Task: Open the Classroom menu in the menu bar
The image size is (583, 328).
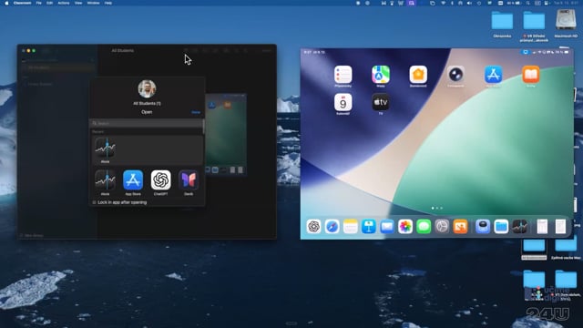Action: (22, 3)
